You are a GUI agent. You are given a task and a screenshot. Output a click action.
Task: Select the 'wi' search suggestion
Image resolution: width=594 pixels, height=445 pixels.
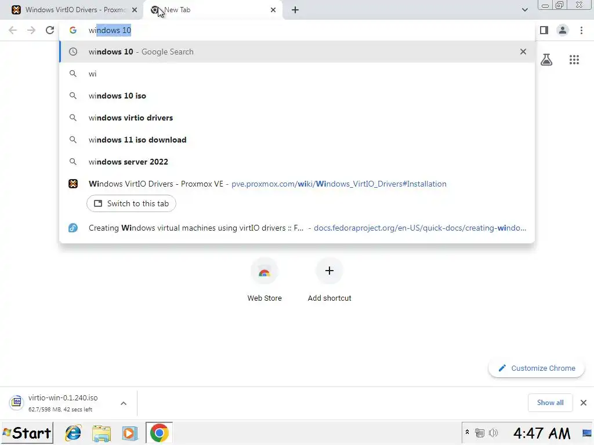pyautogui.click(x=297, y=74)
